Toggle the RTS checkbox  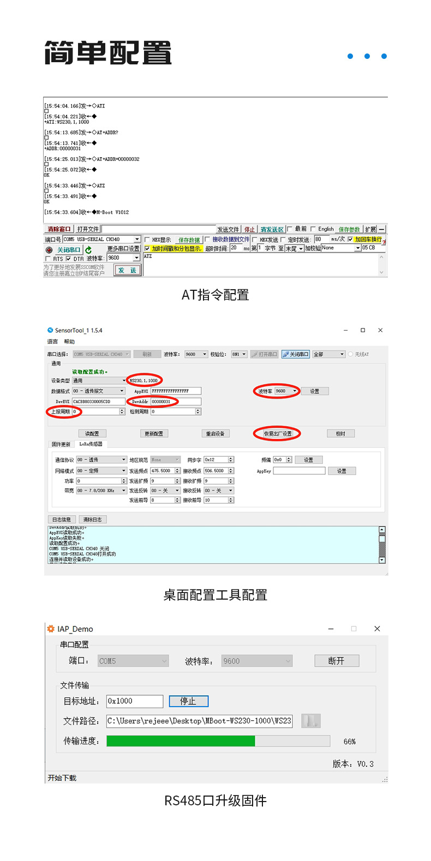(48, 259)
